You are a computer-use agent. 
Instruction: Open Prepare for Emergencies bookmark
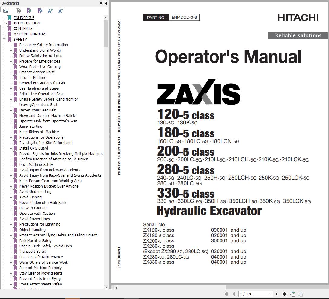pyautogui.click(x=40, y=61)
